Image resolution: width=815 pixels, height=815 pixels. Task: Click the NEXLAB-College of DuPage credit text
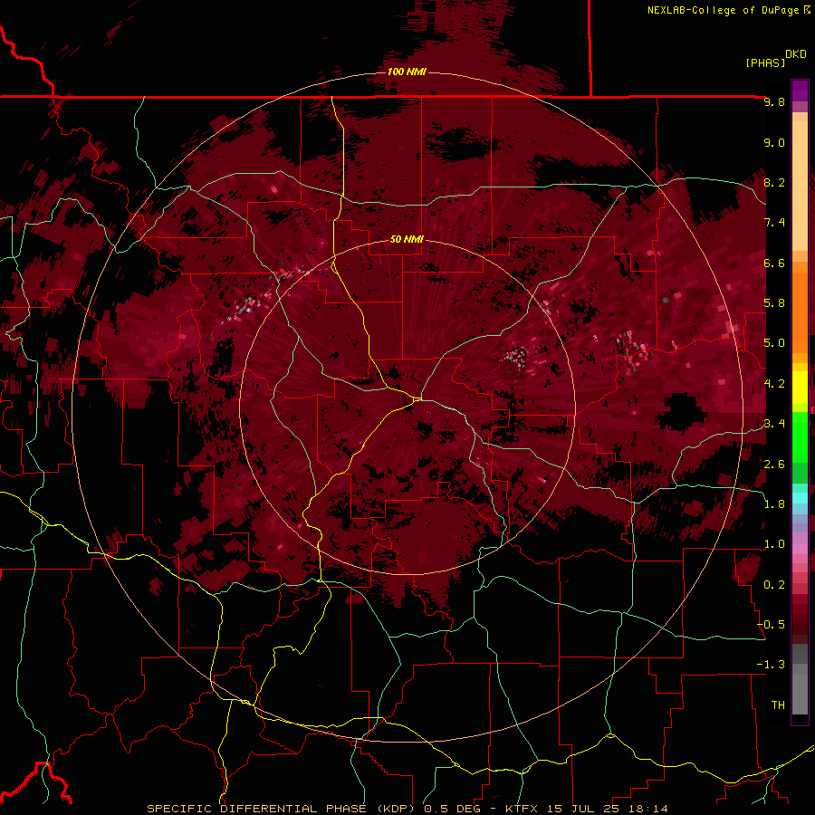pyautogui.click(x=724, y=10)
